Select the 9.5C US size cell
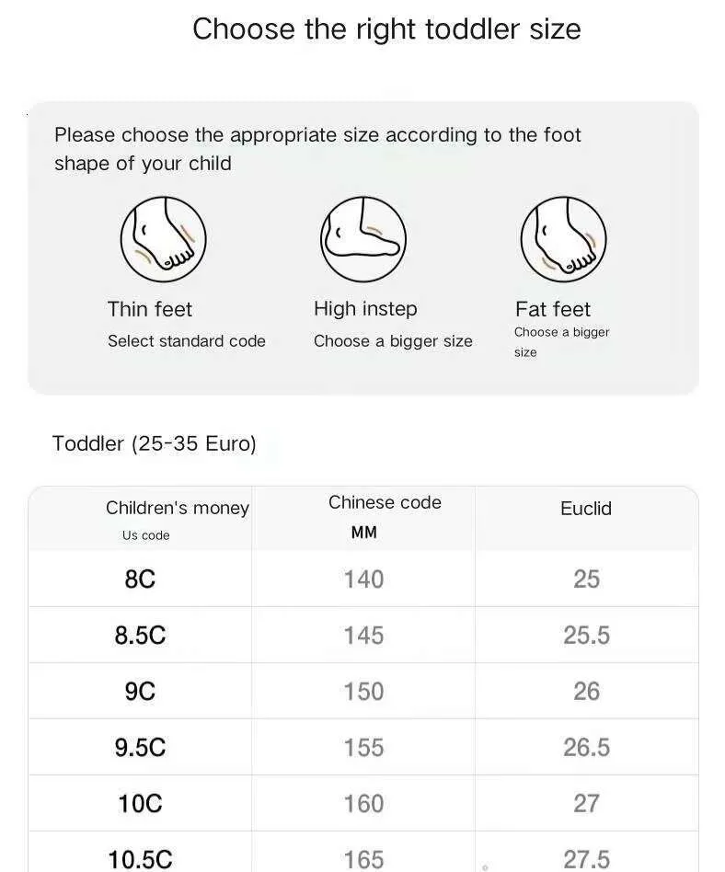Screen dimensions: 725x872 pyautogui.click(x=140, y=748)
